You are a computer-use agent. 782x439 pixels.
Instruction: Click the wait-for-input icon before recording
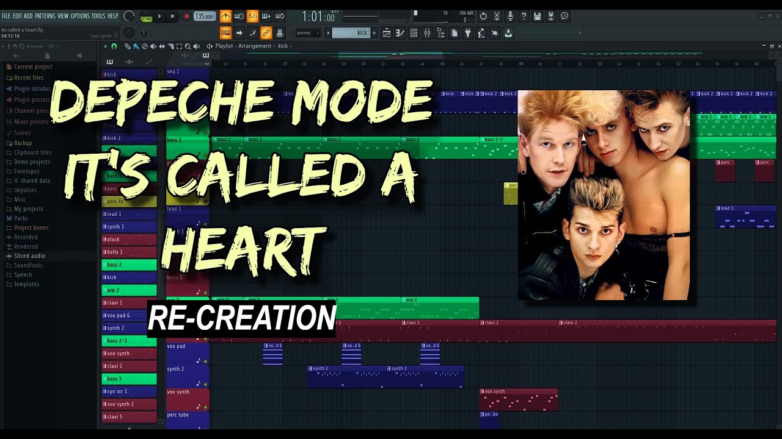(239, 16)
